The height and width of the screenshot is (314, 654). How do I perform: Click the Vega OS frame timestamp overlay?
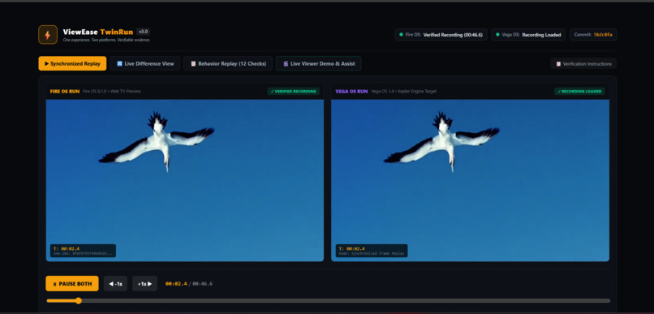(371, 251)
